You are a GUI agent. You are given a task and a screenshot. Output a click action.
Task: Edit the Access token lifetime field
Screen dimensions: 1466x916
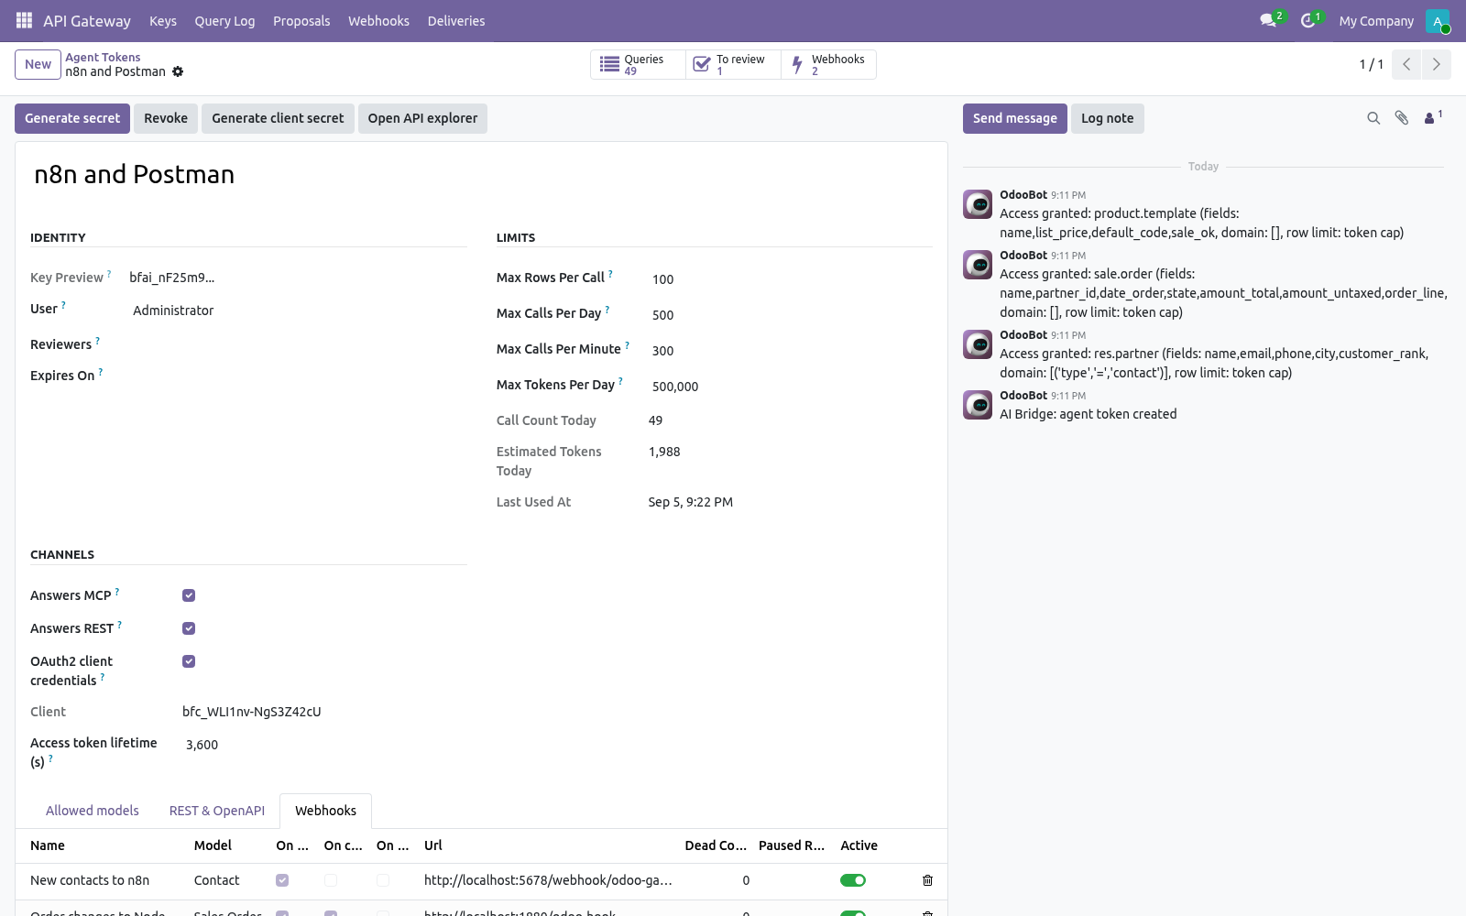(x=324, y=745)
